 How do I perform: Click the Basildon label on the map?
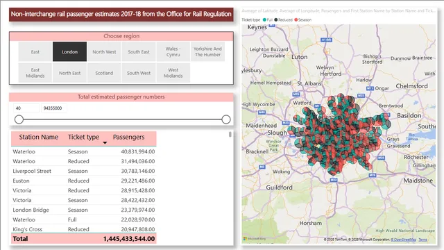point(409,116)
